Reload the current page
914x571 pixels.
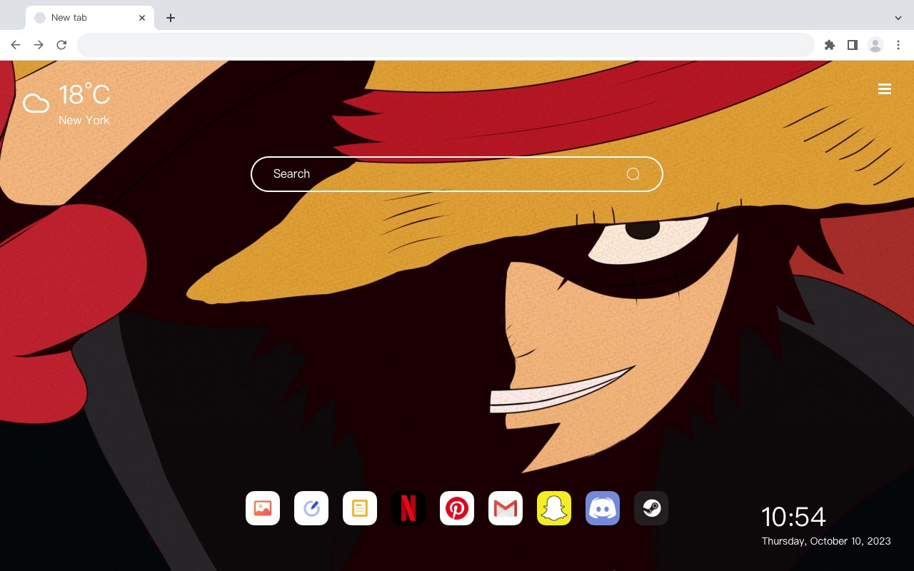click(x=61, y=45)
